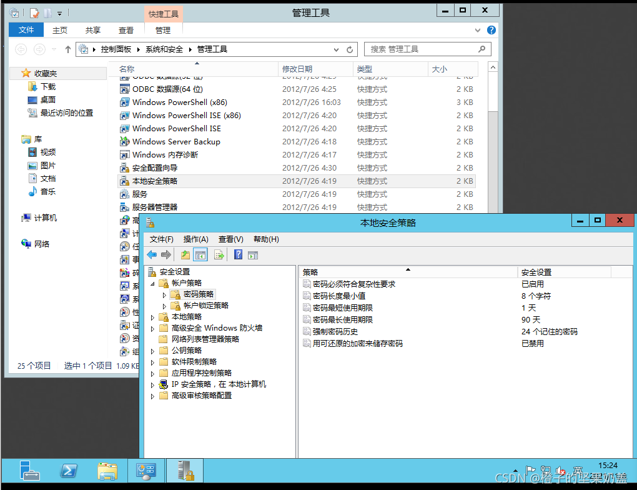Select the IP 安全策略 node icon
The width and height of the screenshot is (637, 490).
pyautogui.click(x=162, y=384)
